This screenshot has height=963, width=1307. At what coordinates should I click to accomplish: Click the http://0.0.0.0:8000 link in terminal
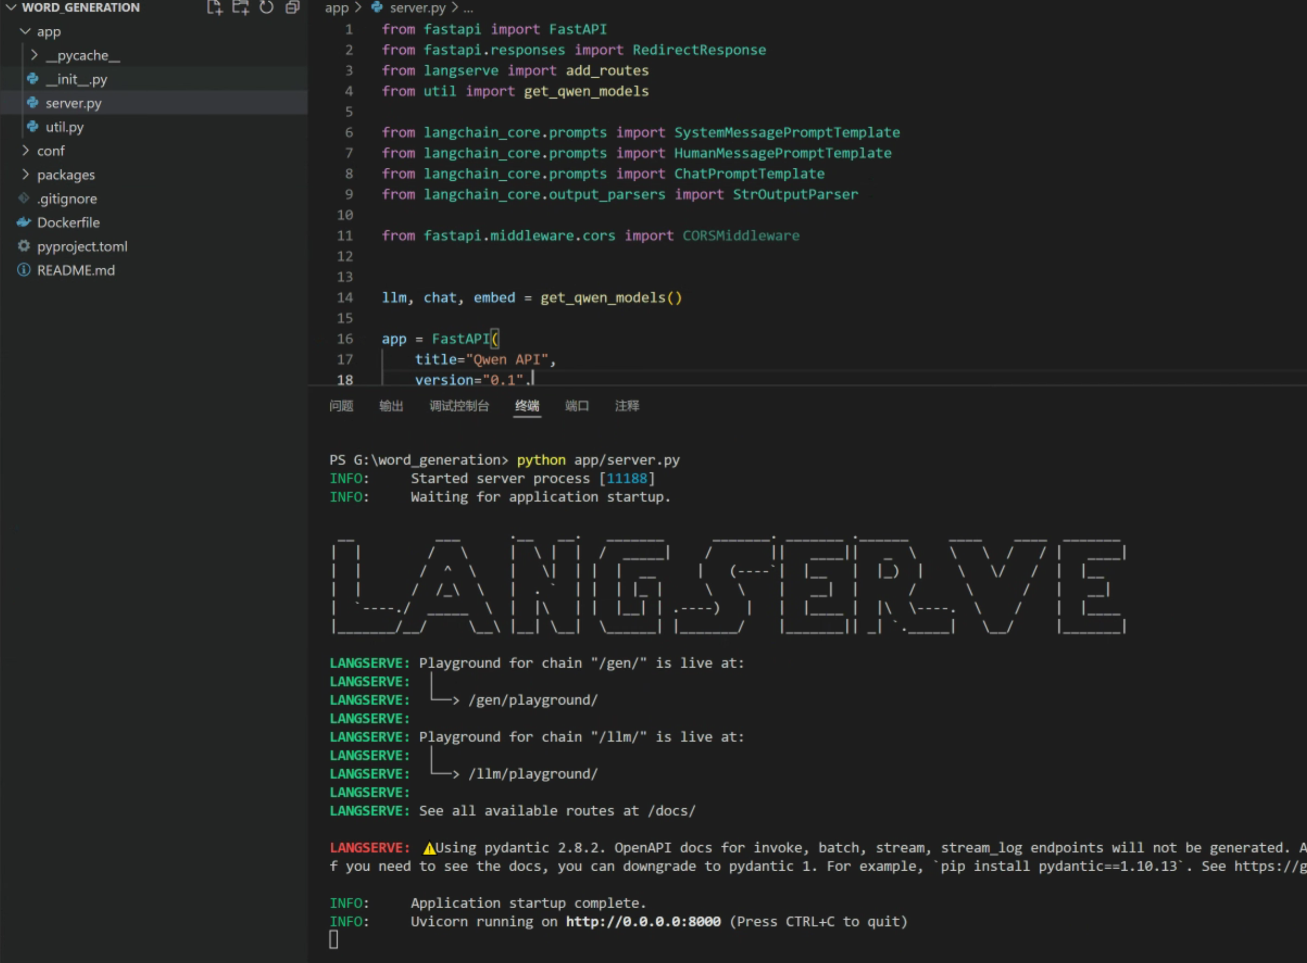point(643,922)
